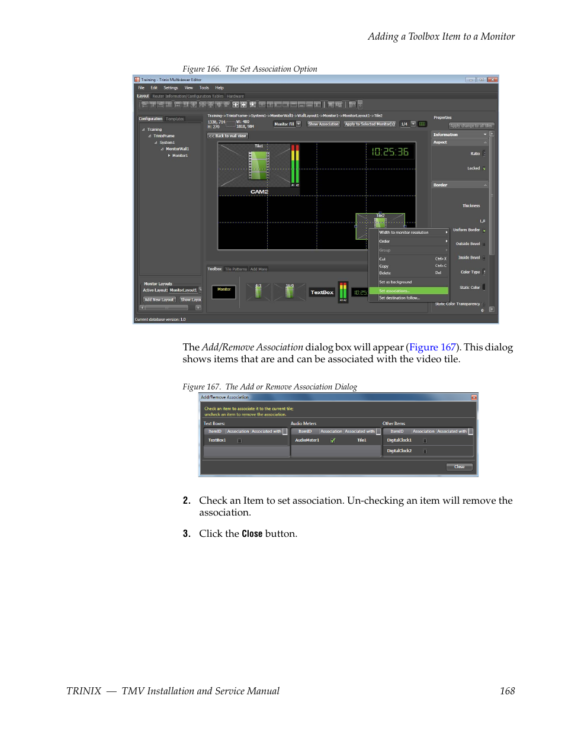
Task: Open the Templates tab
Action: [x=175, y=119]
